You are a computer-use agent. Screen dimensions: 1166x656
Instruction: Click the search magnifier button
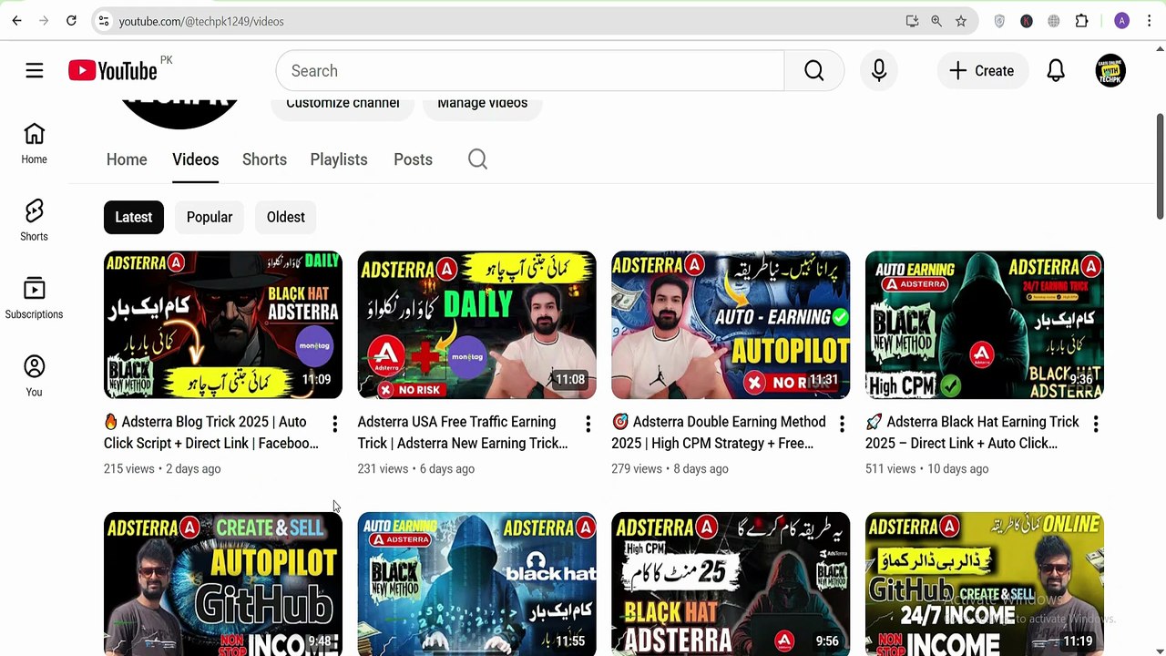(813, 71)
